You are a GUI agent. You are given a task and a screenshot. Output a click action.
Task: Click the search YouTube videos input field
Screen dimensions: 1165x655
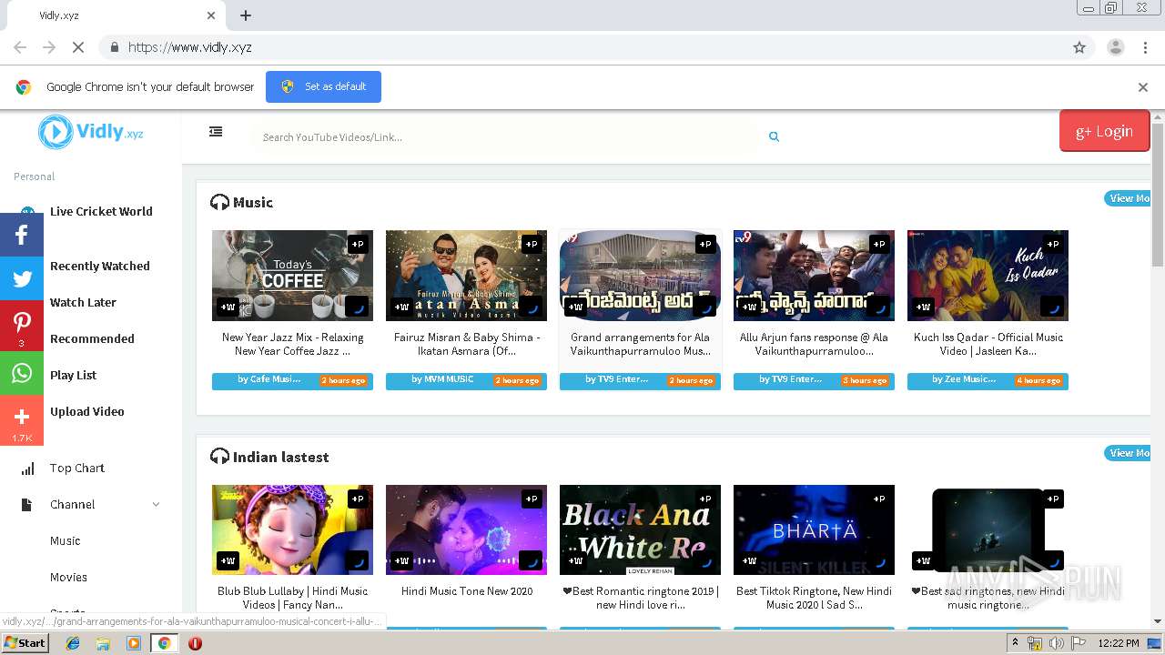click(x=507, y=137)
